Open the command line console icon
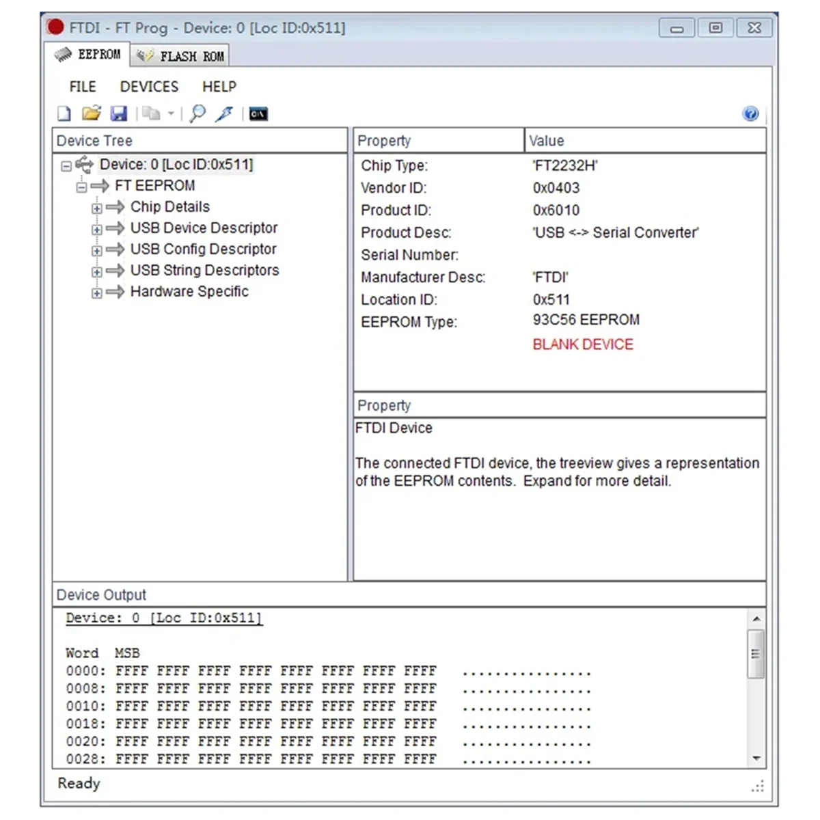 click(x=258, y=114)
